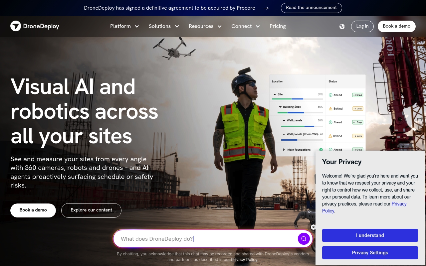
Task: Close the chat box with the small X
Action: tap(313, 227)
